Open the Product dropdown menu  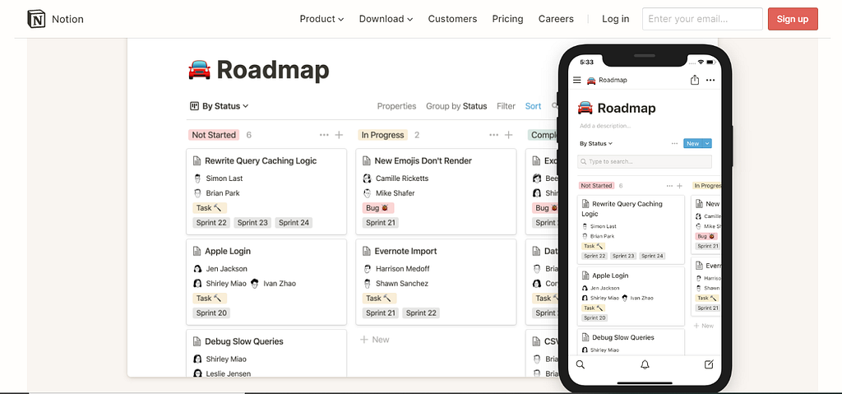tap(322, 19)
